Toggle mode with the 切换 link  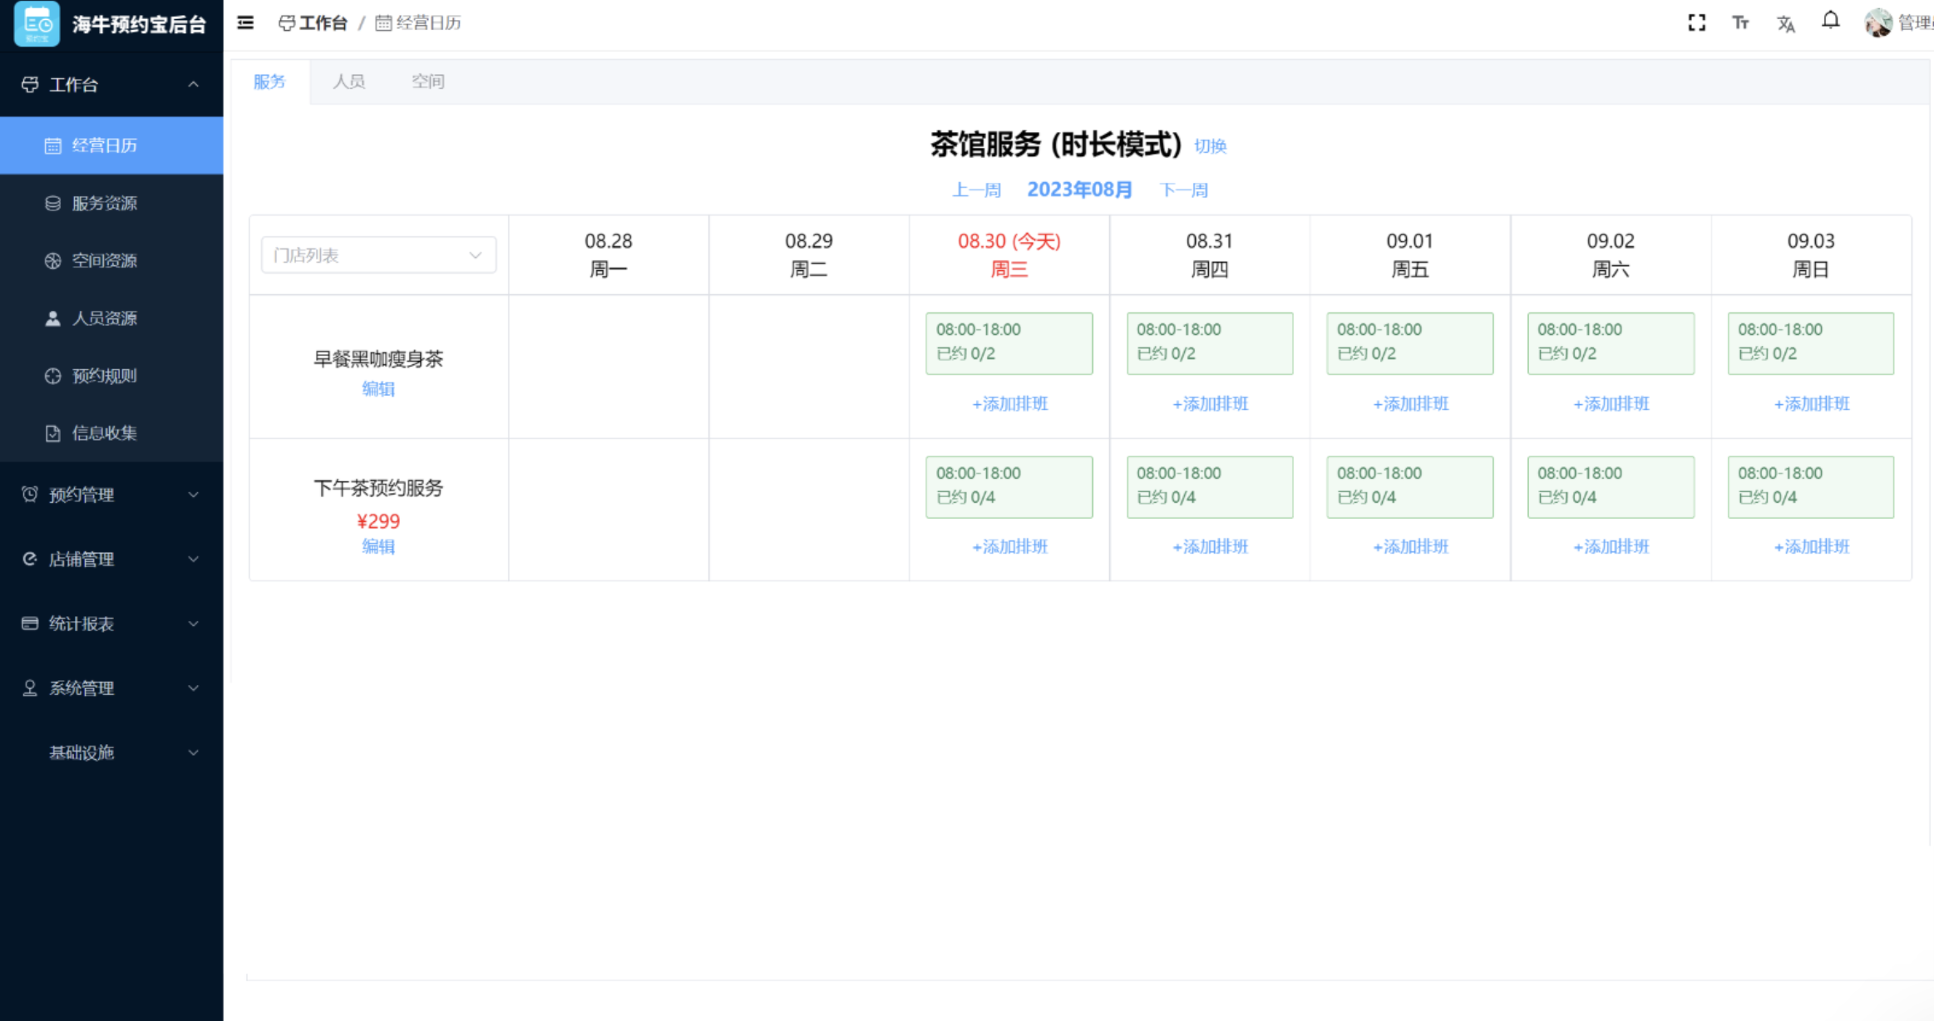click(x=1210, y=146)
